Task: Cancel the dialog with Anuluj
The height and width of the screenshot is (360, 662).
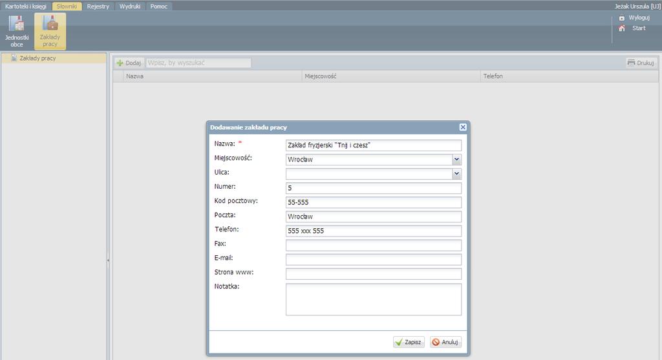Action: [445, 342]
